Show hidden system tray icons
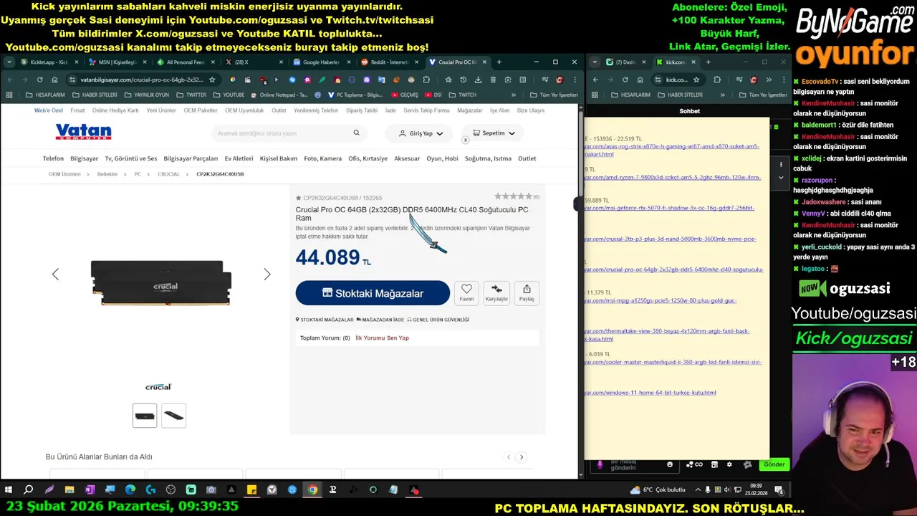Screen dimensions: 917x516 697,490
